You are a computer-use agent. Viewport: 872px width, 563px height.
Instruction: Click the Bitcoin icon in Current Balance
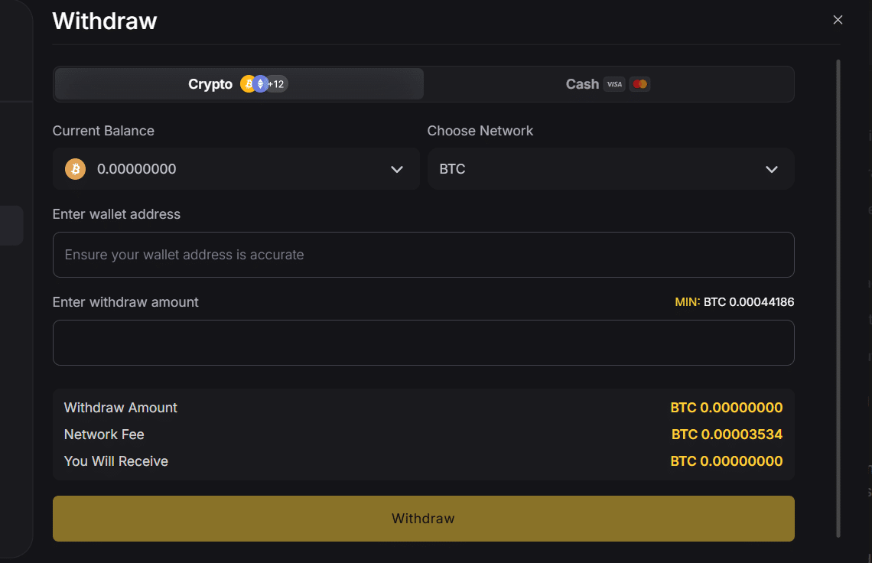point(74,168)
